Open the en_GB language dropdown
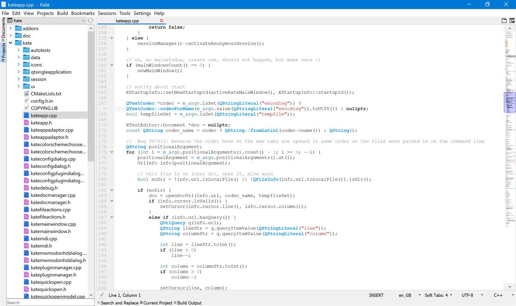516x306 pixels. tap(409, 295)
